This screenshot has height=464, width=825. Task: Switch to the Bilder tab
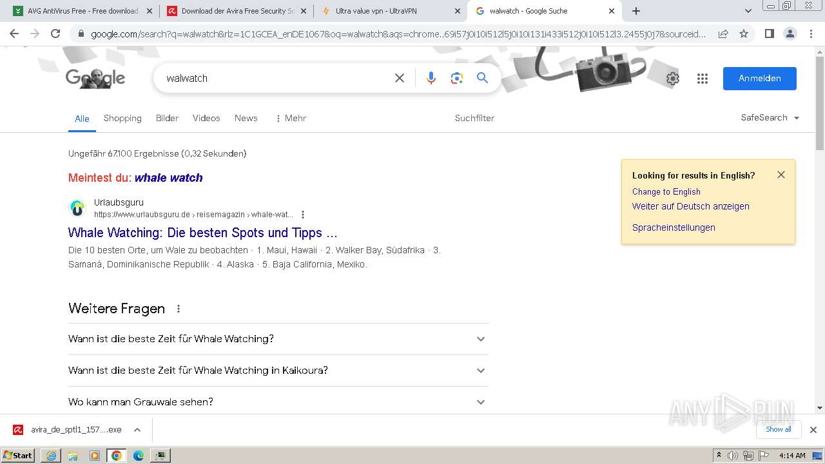coord(167,118)
